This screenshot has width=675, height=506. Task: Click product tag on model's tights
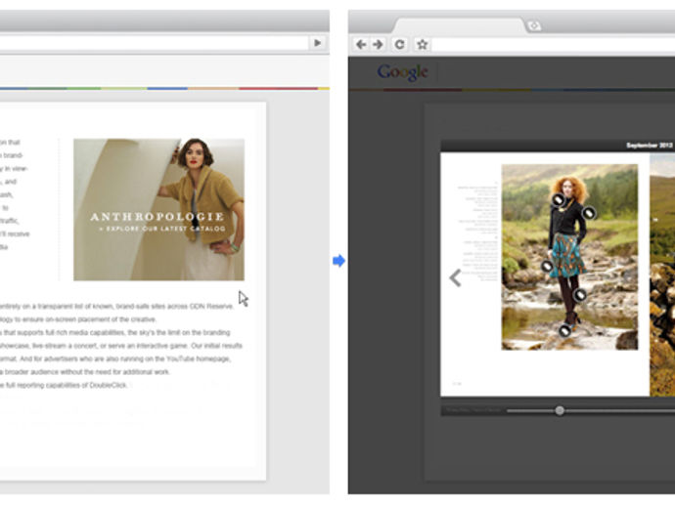point(580,294)
